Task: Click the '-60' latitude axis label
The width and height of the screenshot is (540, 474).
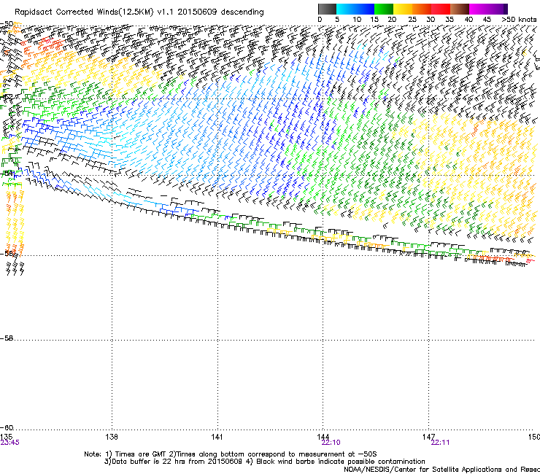Action: click(x=7, y=427)
